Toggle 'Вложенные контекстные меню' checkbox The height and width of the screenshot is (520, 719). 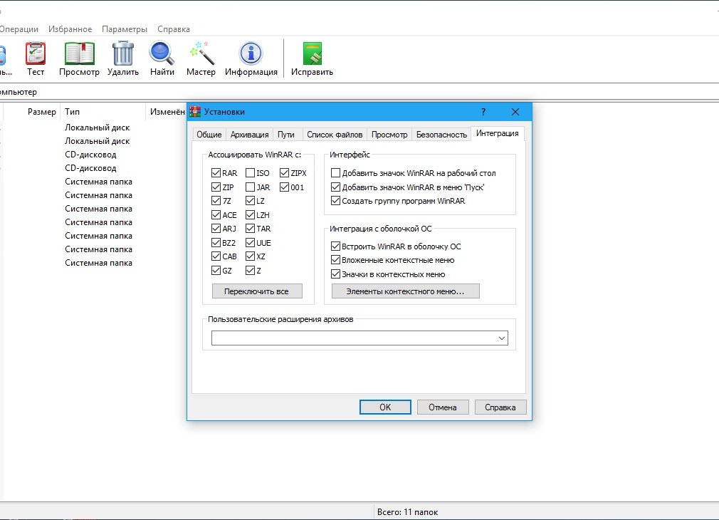pos(336,260)
